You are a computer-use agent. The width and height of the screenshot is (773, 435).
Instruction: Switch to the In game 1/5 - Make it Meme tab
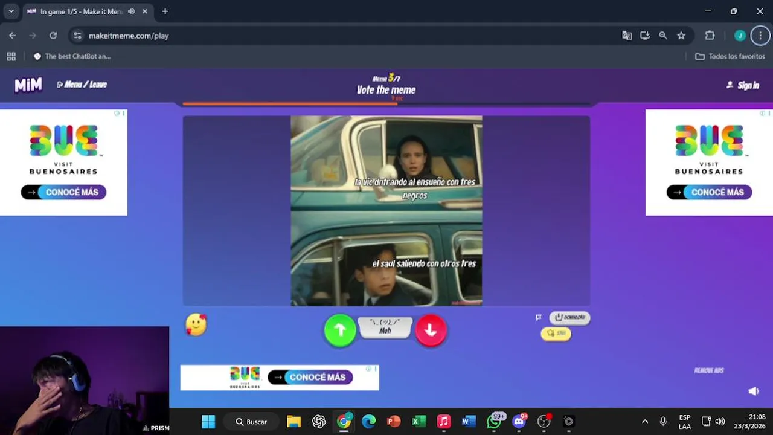[82, 11]
